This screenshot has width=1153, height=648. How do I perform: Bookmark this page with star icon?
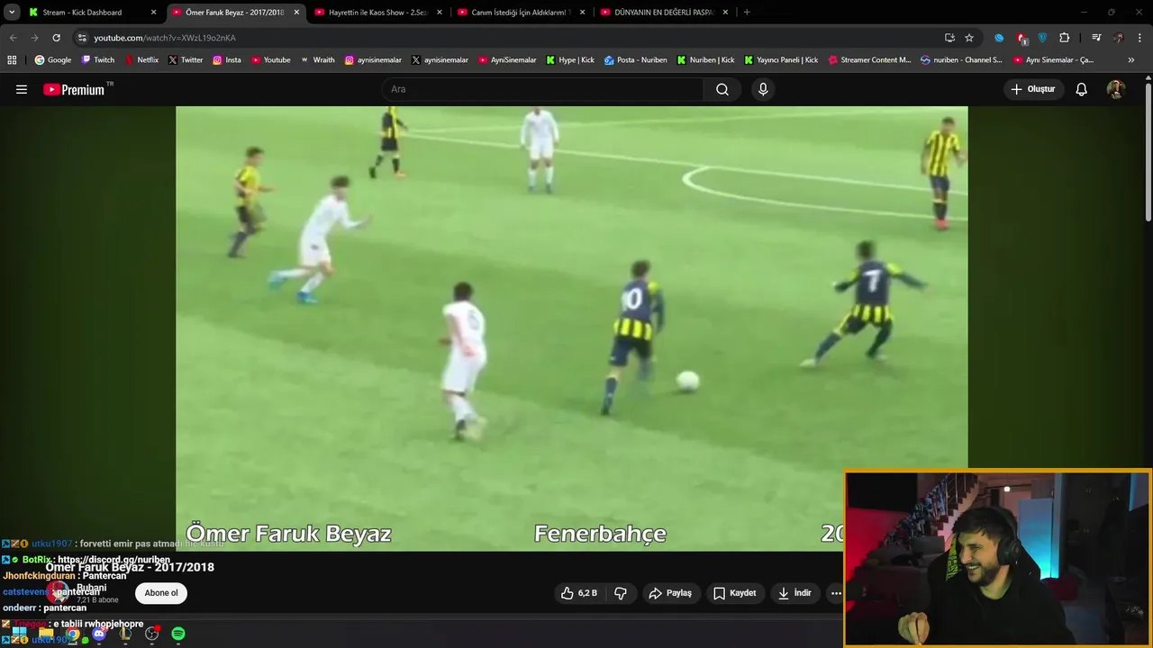coord(969,38)
